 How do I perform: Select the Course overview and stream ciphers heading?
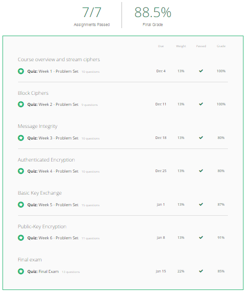tap(59, 59)
